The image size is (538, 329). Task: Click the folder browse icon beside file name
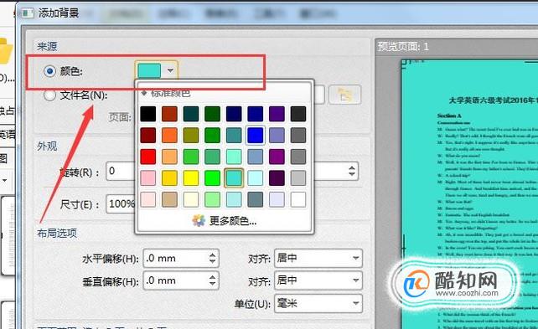pyautogui.click(x=344, y=95)
